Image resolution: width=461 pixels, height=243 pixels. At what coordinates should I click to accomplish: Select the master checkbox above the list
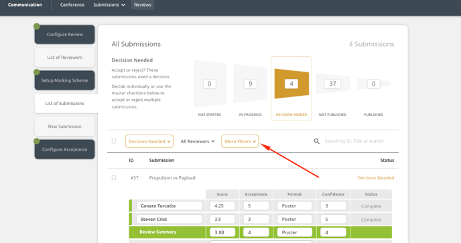pos(114,141)
